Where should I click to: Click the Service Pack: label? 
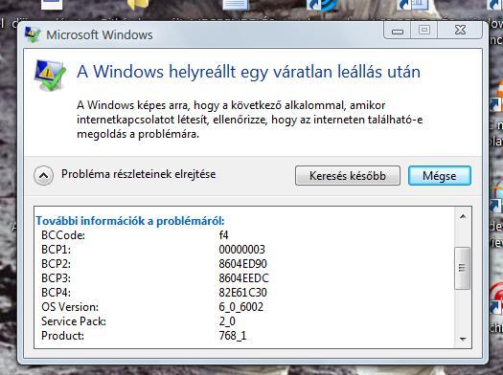tap(74, 321)
